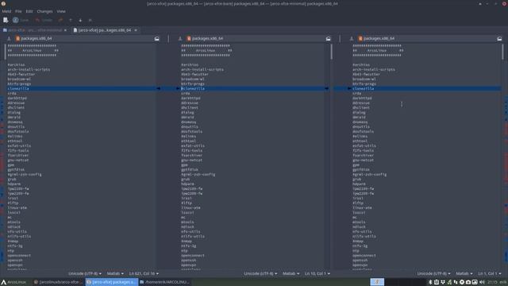This screenshot has width=508, height=286.
Task: Click middle pane save-file icon
Action: (x=180, y=39)
